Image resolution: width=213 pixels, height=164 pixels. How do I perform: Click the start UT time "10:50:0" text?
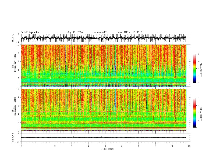click(137, 32)
